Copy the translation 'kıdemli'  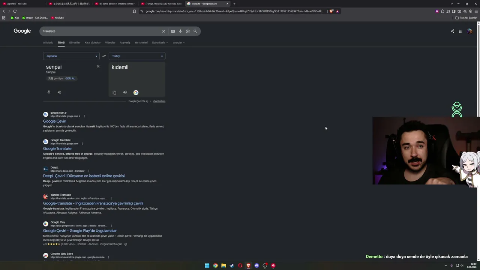tap(114, 93)
